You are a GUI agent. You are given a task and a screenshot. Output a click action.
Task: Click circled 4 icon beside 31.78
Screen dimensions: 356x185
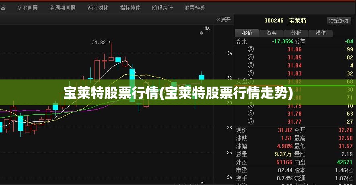(x=251, y=114)
